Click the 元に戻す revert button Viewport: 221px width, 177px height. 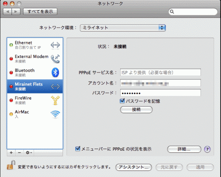[169, 167]
